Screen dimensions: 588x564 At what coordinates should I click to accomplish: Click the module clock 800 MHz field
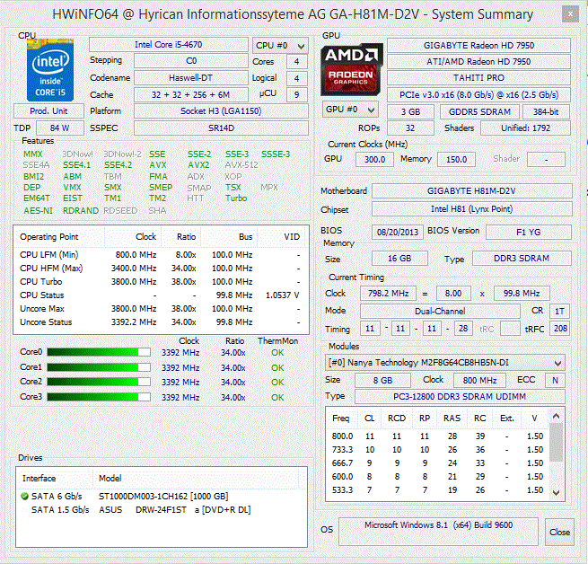click(x=479, y=380)
